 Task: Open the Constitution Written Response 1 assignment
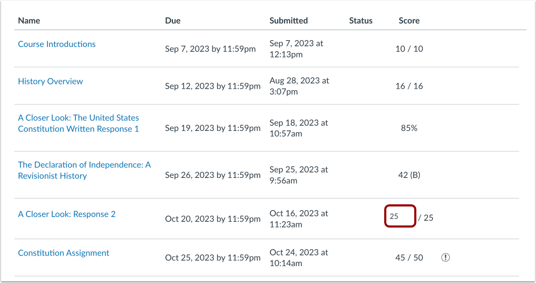pyautogui.click(x=79, y=123)
